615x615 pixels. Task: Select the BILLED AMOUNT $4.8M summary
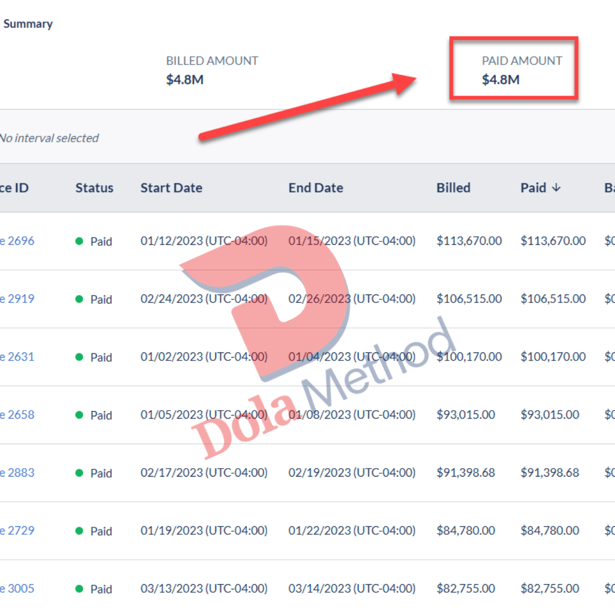pos(212,70)
